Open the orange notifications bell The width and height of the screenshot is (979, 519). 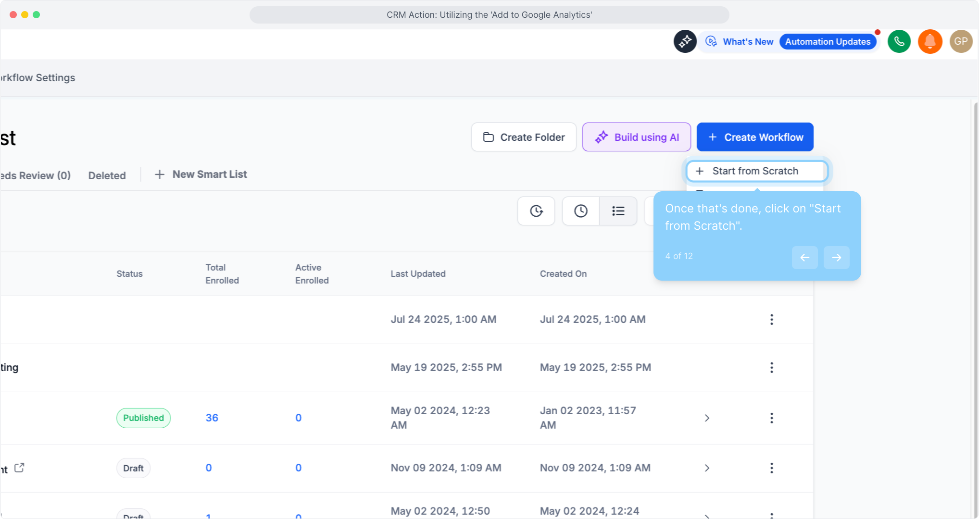tap(929, 41)
